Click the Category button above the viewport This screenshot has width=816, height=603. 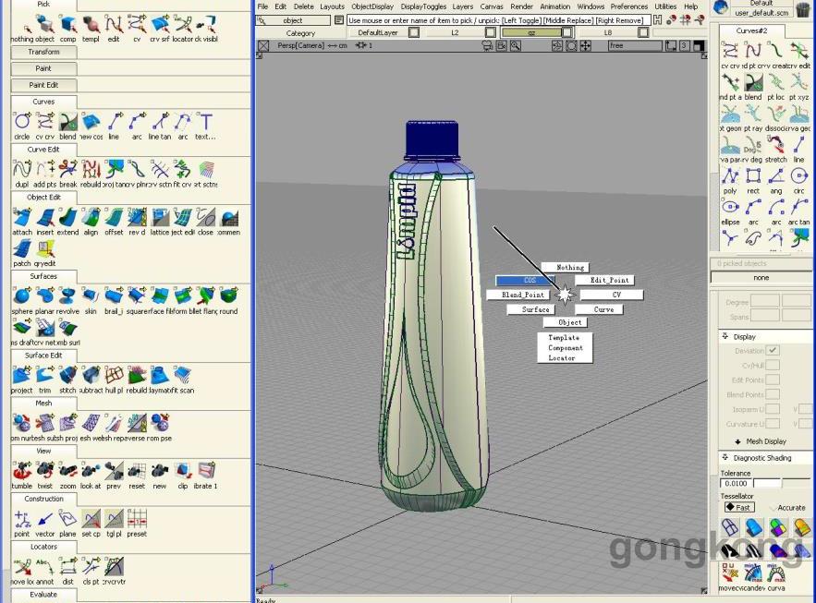[x=300, y=33]
